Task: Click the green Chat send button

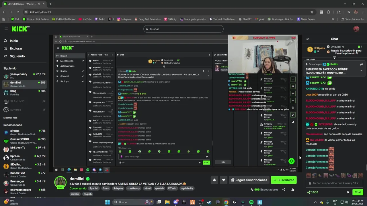Action: tap(358, 192)
